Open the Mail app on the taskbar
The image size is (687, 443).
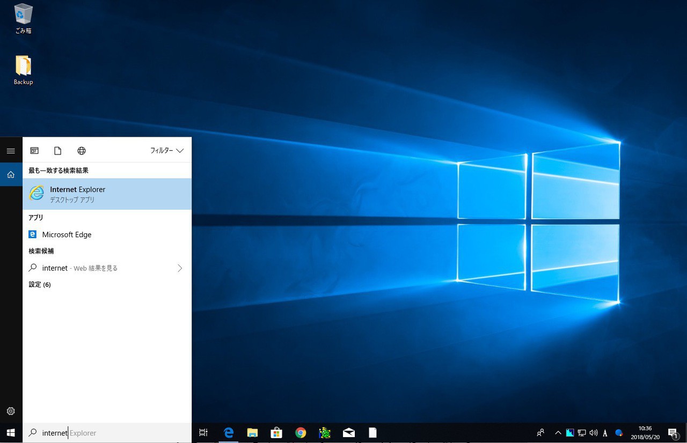(x=349, y=433)
